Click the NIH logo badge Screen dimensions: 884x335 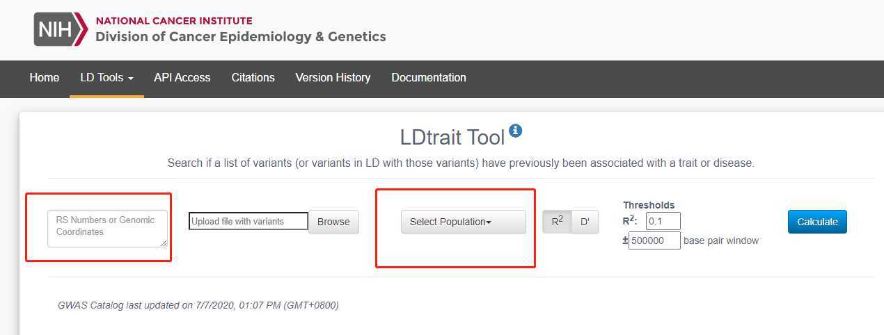click(61, 29)
